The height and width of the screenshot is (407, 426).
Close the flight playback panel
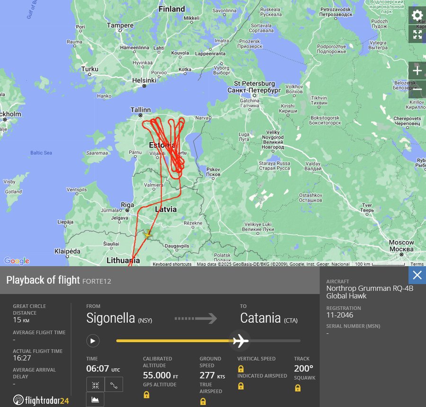(417, 275)
